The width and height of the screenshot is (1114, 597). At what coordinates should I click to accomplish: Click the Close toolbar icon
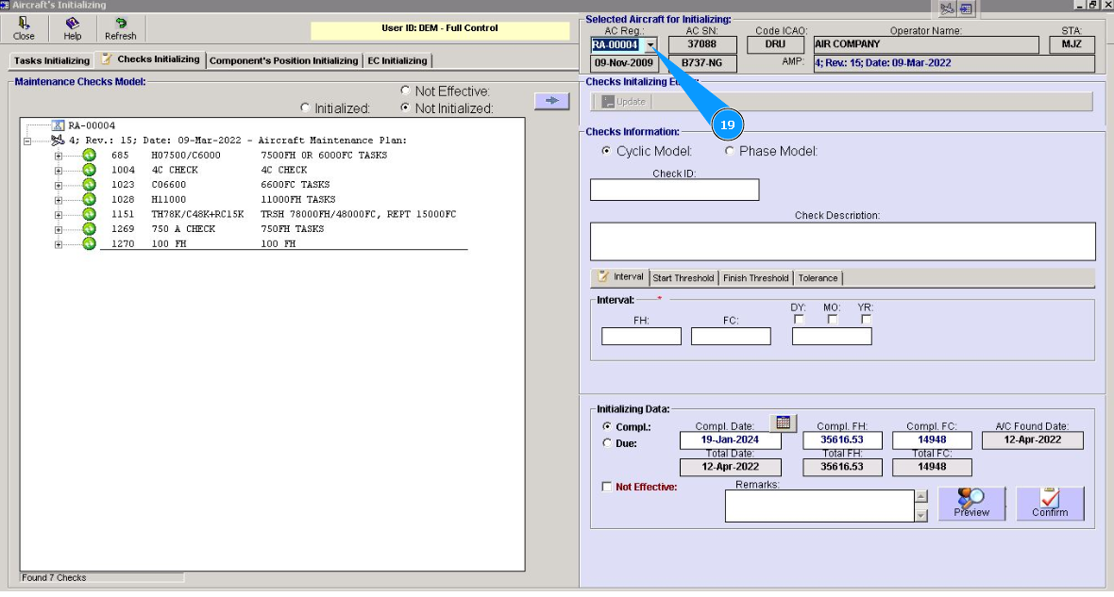[x=24, y=28]
